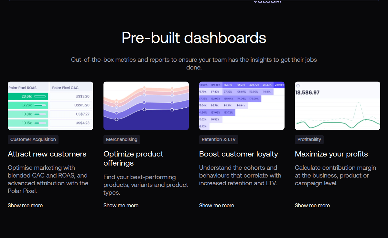Image resolution: width=388 pixels, height=238 pixels.
Task: Open the Customer Acquisition dashboard thumbnail
Action: coord(50,106)
